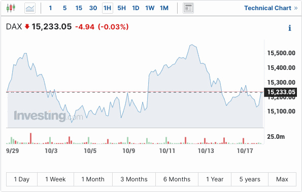
Task: Click the 10/9 date label
Action: (x=129, y=151)
